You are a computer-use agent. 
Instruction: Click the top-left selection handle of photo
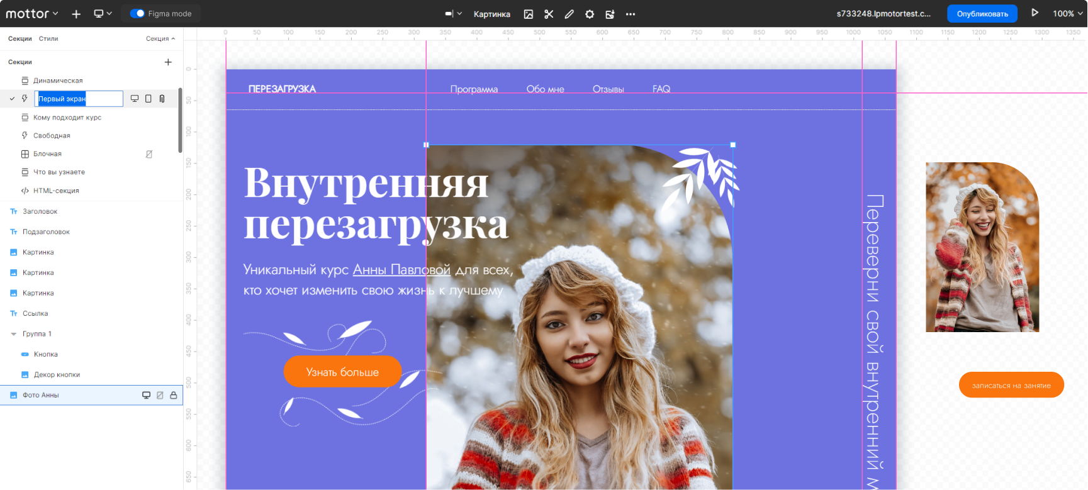click(426, 145)
